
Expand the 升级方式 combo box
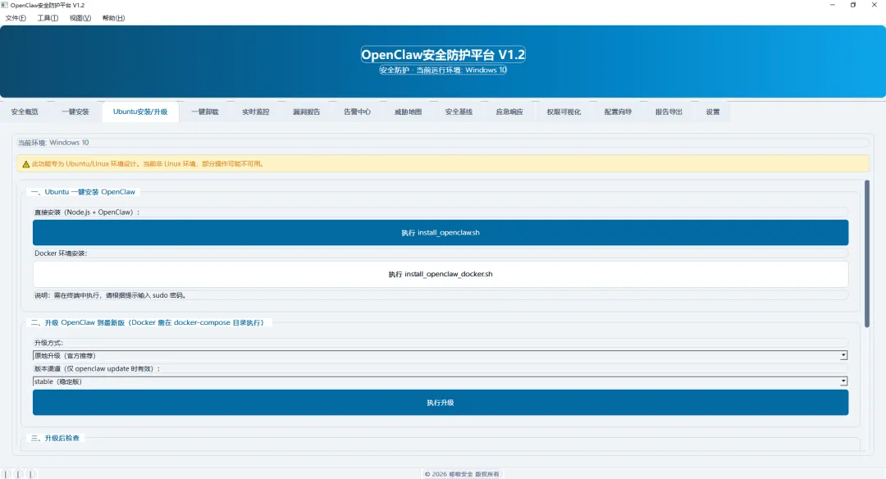click(x=441, y=355)
